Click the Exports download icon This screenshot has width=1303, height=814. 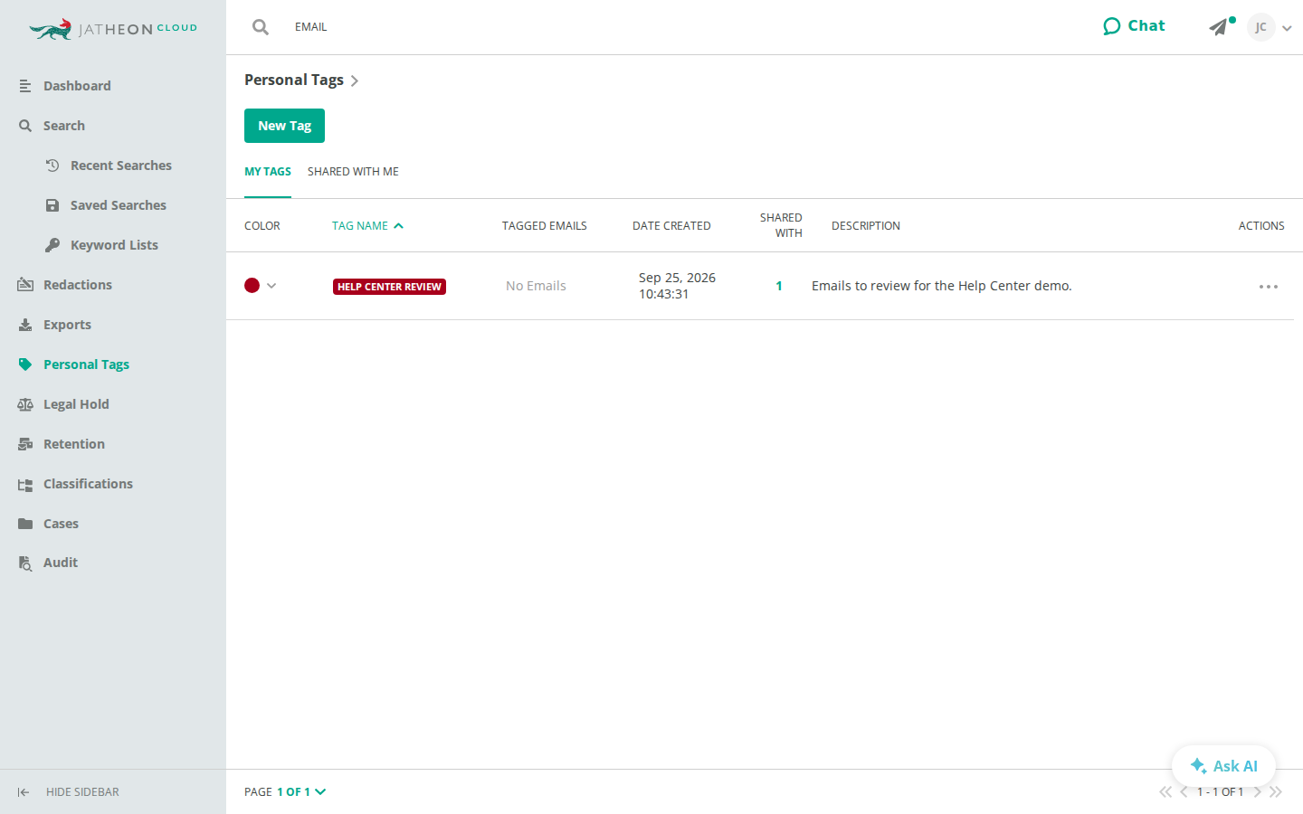pos(25,325)
